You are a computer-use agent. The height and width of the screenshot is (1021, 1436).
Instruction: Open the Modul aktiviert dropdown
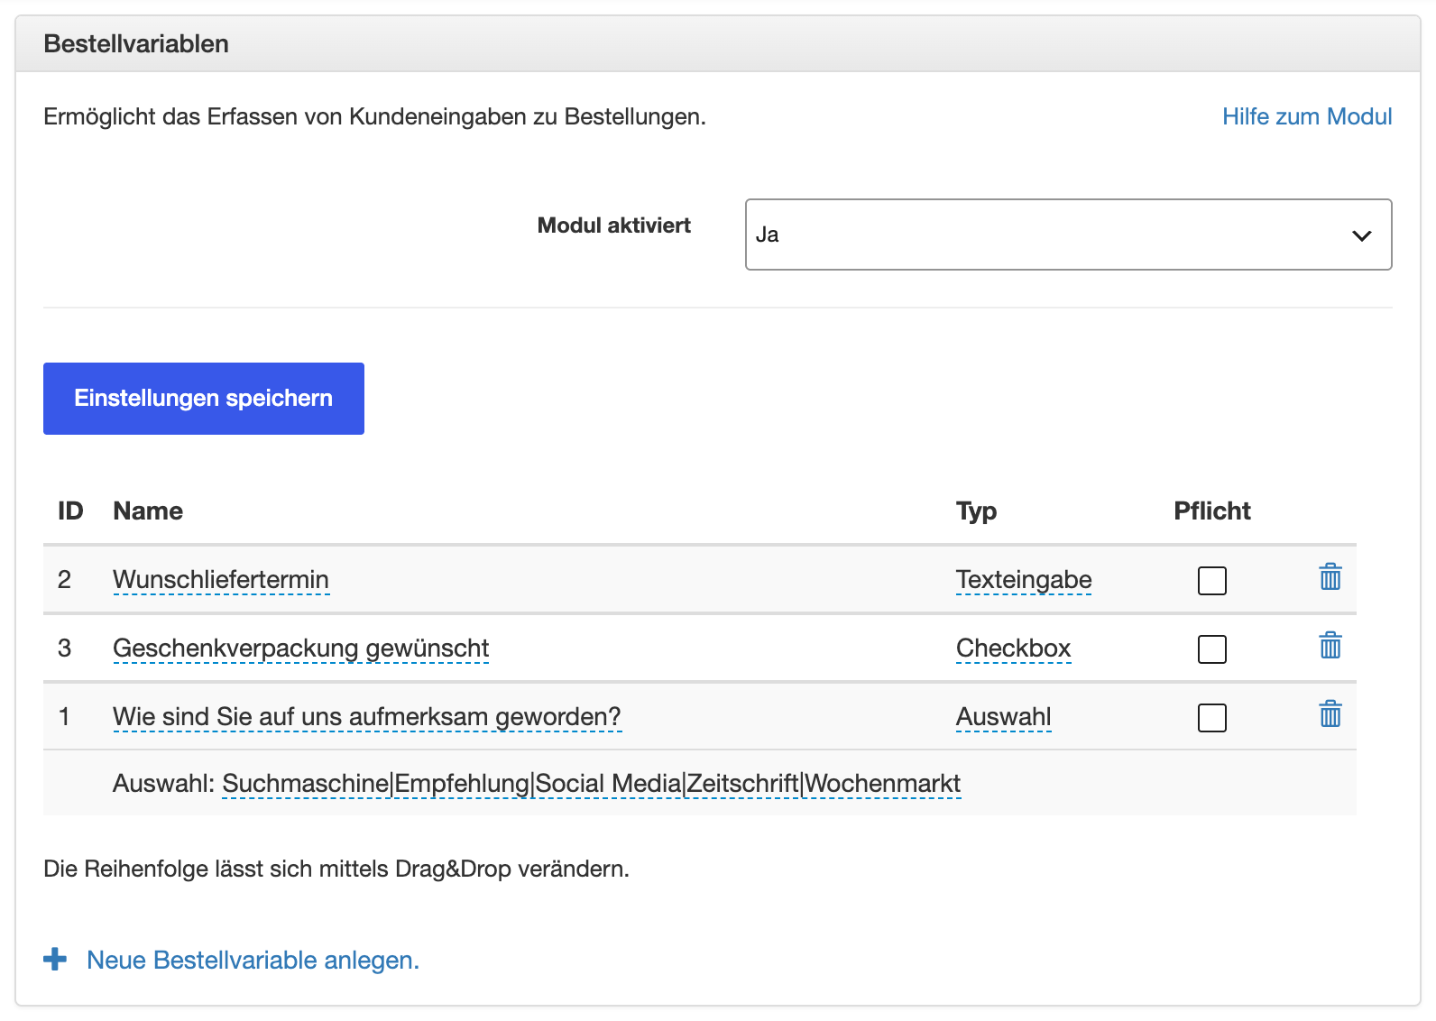coord(1068,235)
